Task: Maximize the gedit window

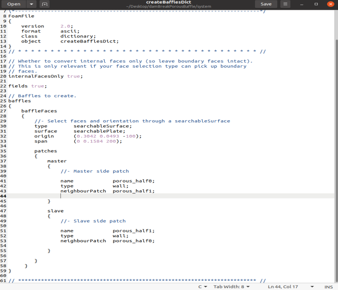Action: (316, 4)
